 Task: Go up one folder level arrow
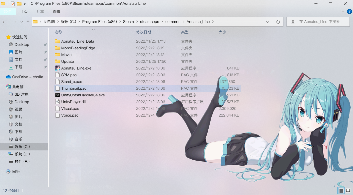[x=28, y=22]
